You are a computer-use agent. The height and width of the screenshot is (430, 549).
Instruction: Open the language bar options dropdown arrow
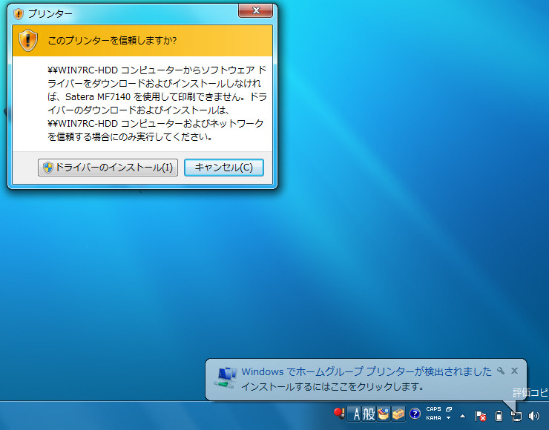449,417
